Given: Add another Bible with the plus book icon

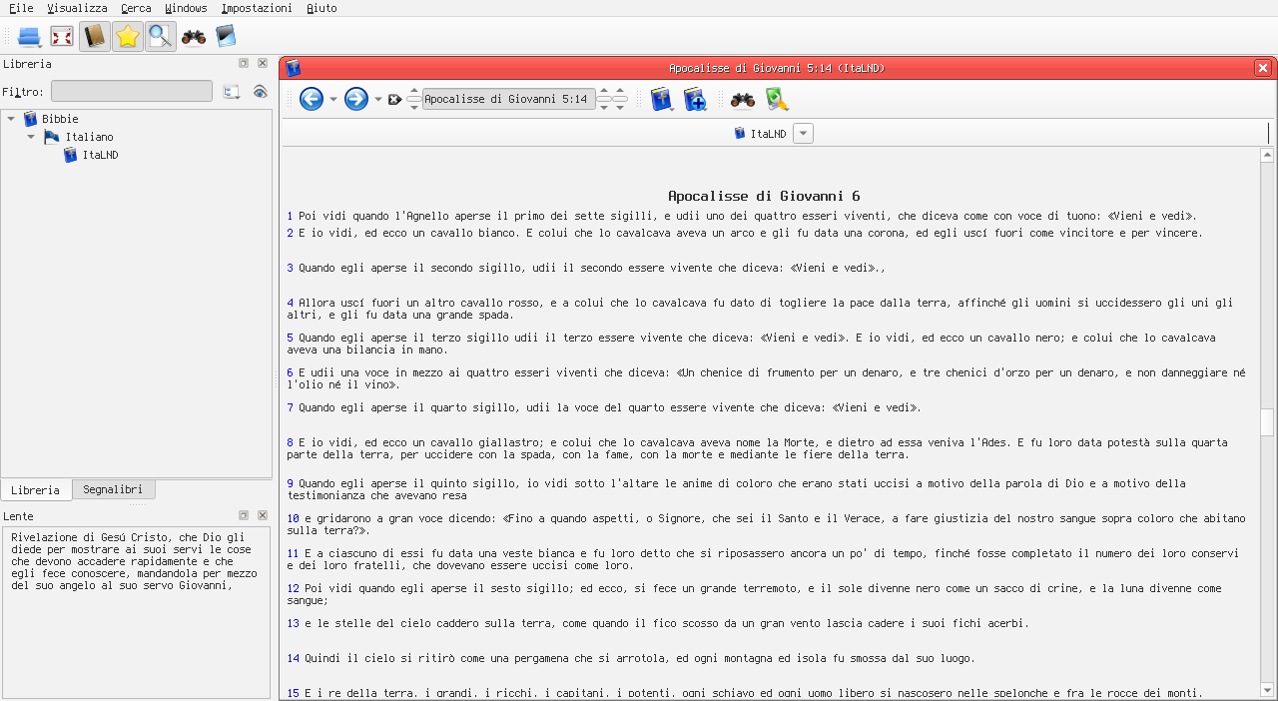Looking at the screenshot, I should (x=695, y=99).
